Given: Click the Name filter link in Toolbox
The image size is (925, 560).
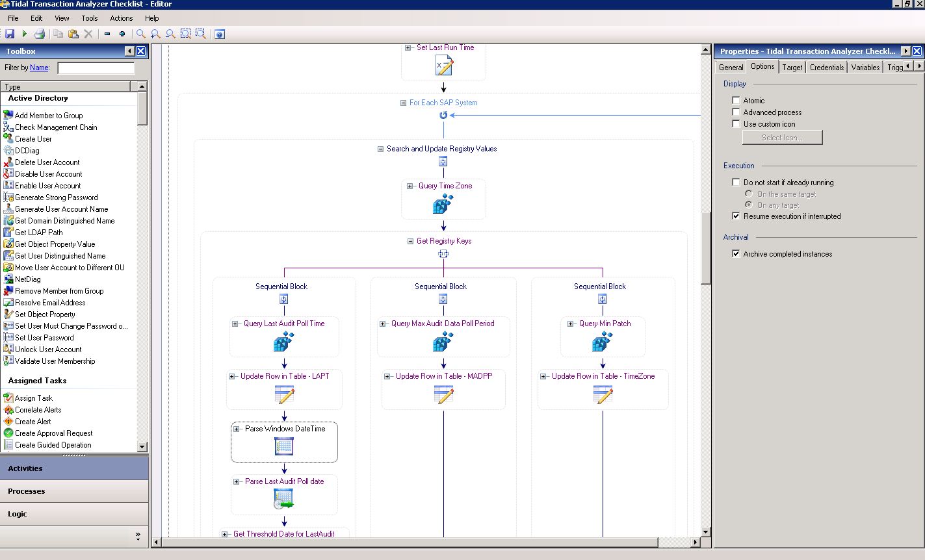Looking at the screenshot, I should click(39, 68).
